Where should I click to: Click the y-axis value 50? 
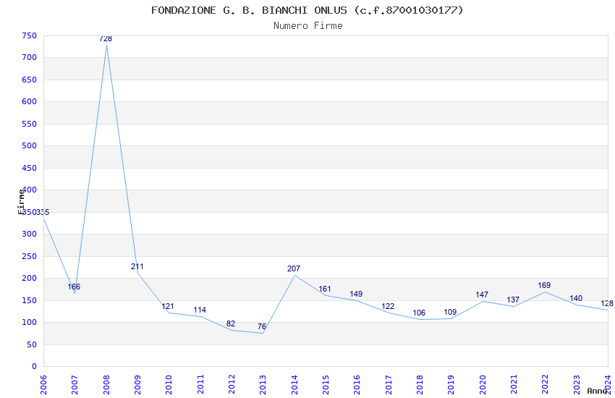32,344
